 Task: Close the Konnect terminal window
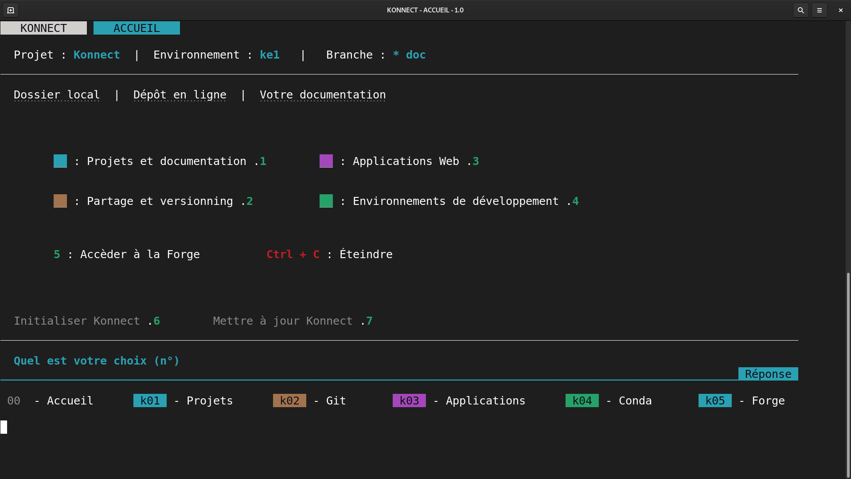pyautogui.click(x=840, y=10)
